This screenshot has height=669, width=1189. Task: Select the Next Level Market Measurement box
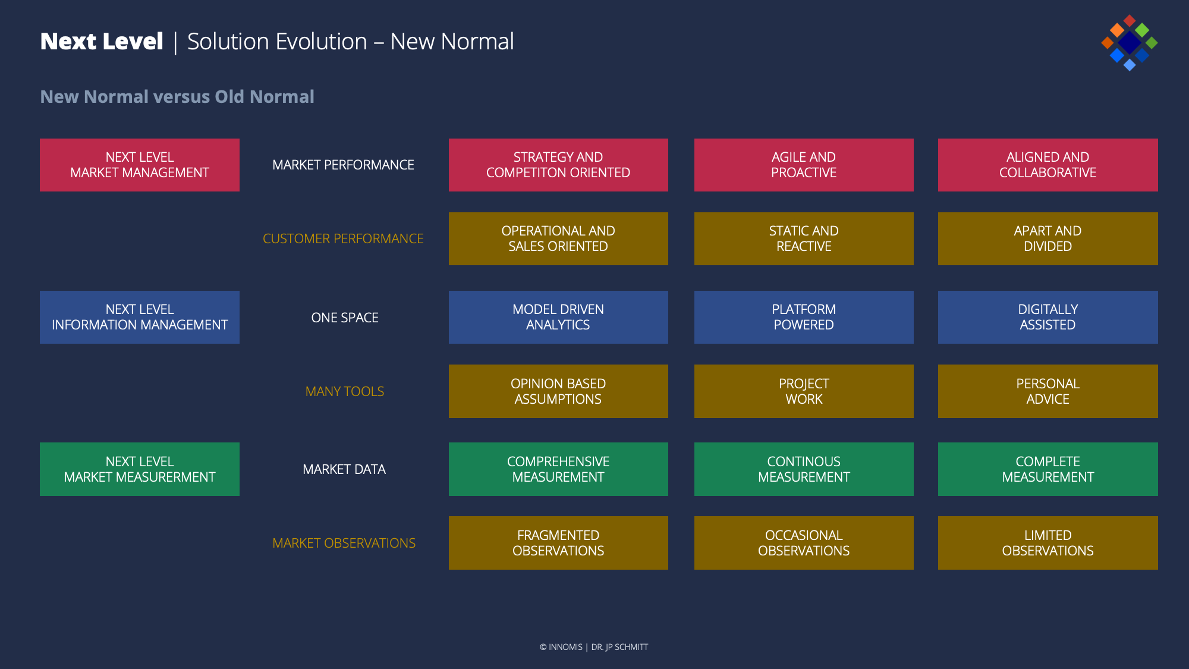[140, 469]
